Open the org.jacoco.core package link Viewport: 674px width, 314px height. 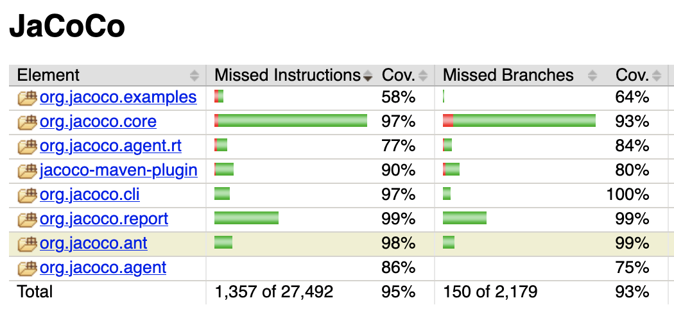coord(98,122)
